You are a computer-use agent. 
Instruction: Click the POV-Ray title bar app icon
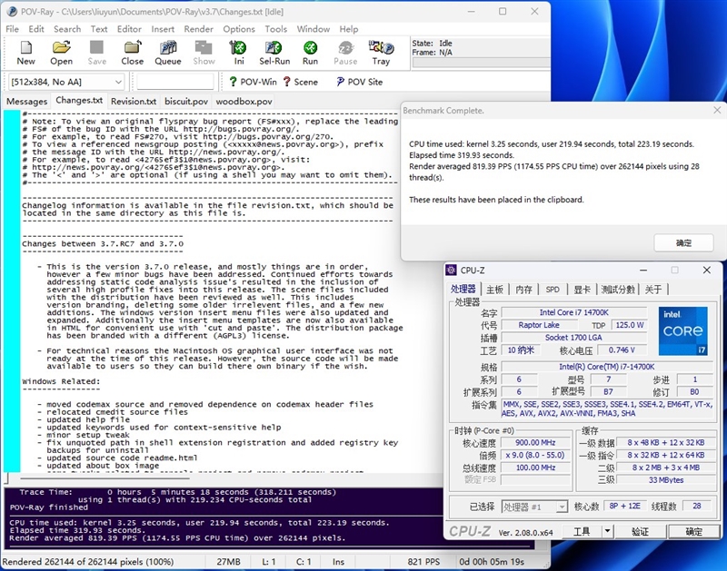point(12,12)
